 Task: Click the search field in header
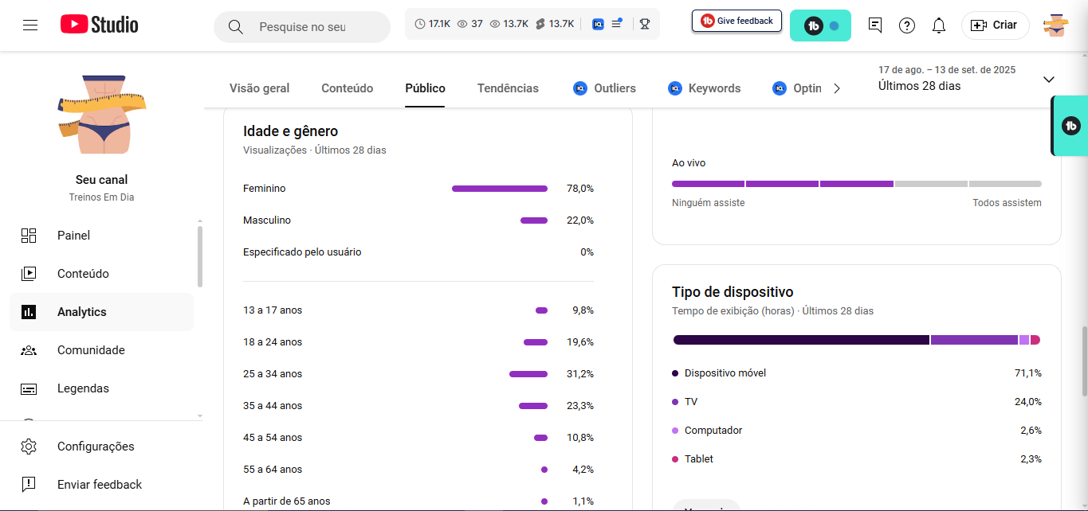303,27
